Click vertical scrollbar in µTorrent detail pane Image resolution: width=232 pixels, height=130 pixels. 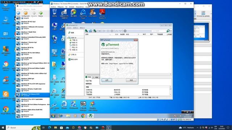(x=170, y=91)
